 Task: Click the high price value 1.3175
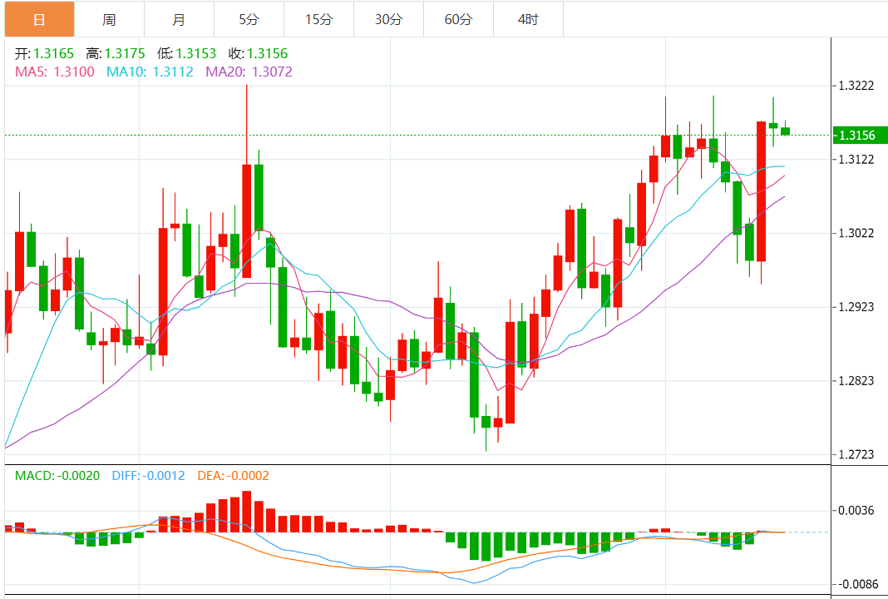point(125,54)
